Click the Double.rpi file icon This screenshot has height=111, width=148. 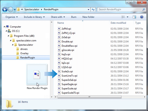click(59, 41)
